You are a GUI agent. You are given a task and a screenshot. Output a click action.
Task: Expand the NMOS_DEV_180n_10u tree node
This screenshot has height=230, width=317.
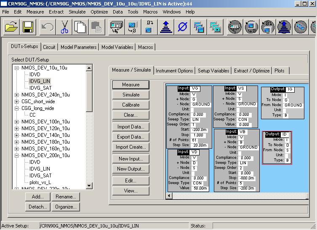[17, 142]
